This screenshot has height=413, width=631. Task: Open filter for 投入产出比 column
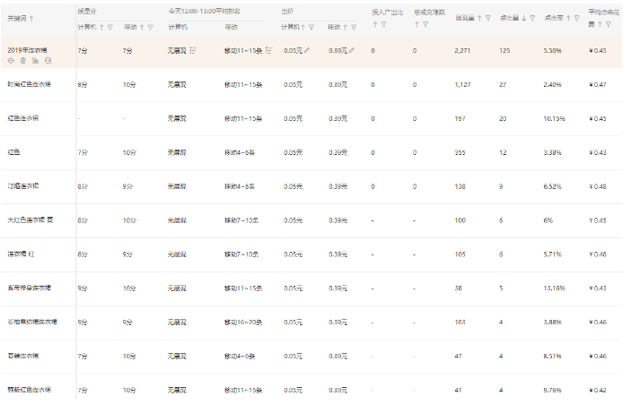pyautogui.click(x=383, y=25)
